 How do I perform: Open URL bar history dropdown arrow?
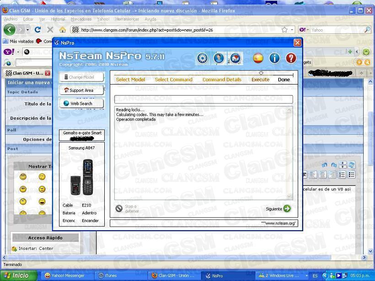[x=292, y=30]
